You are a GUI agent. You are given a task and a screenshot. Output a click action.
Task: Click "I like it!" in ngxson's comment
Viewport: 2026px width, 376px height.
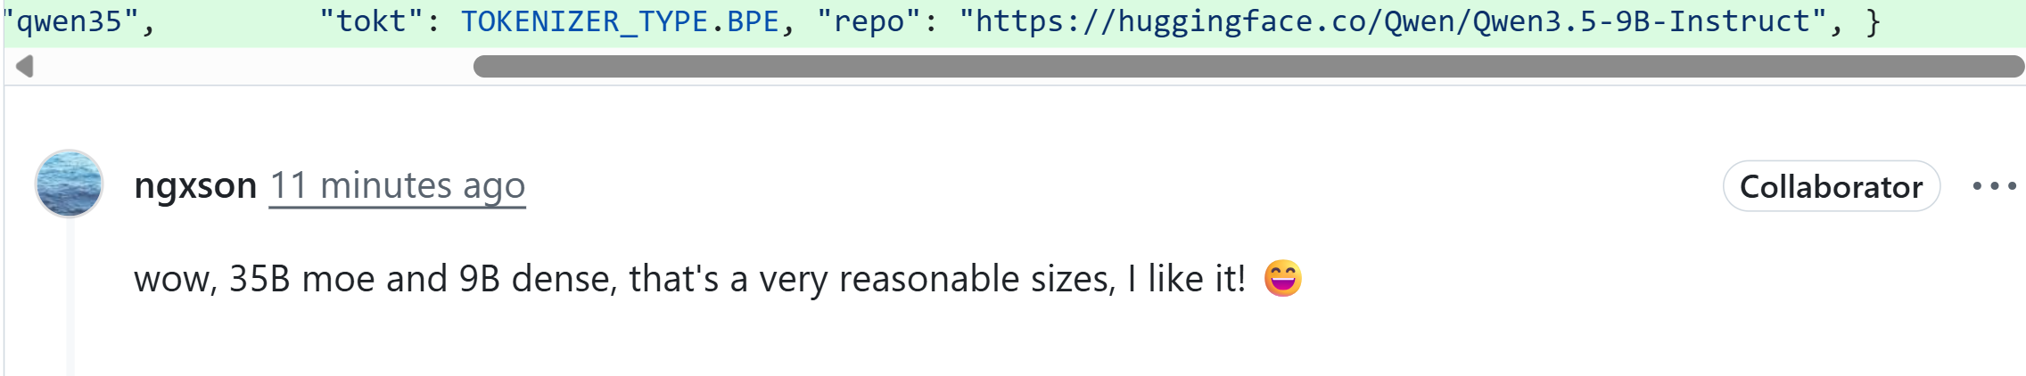pyautogui.click(x=1186, y=279)
